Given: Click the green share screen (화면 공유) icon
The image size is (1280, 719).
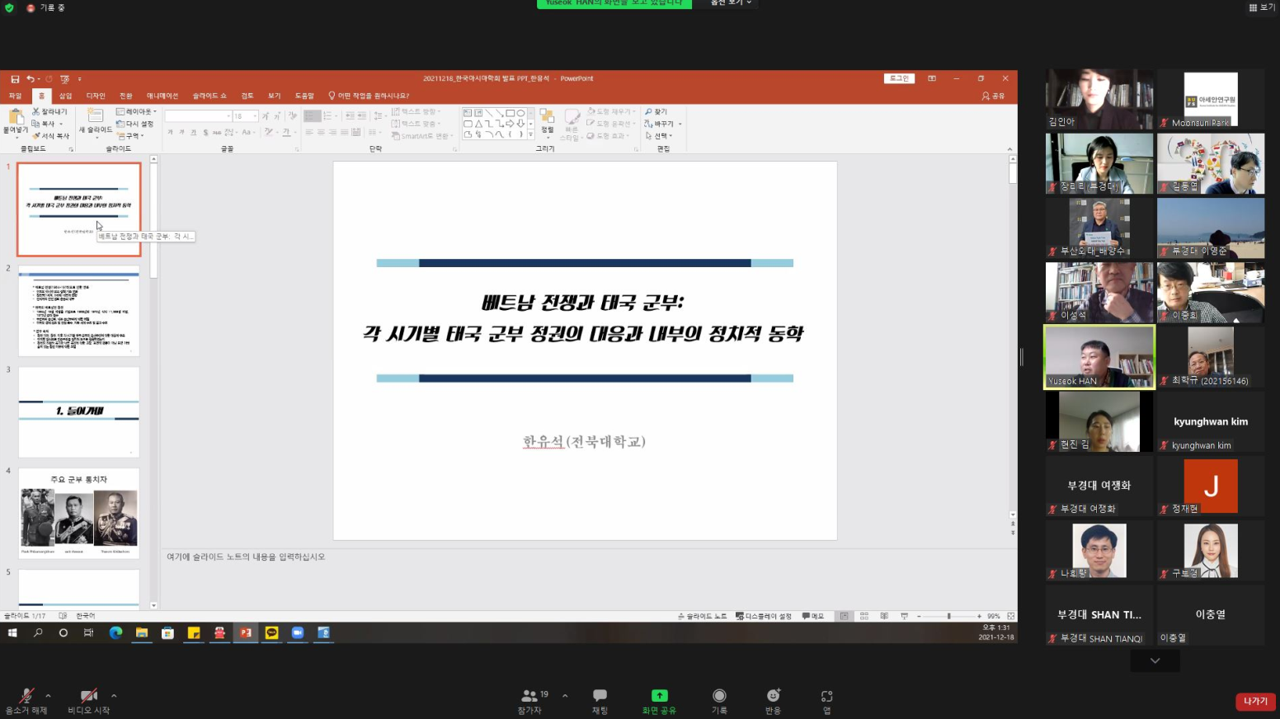Looking at the screenshot, I should 659,696.
